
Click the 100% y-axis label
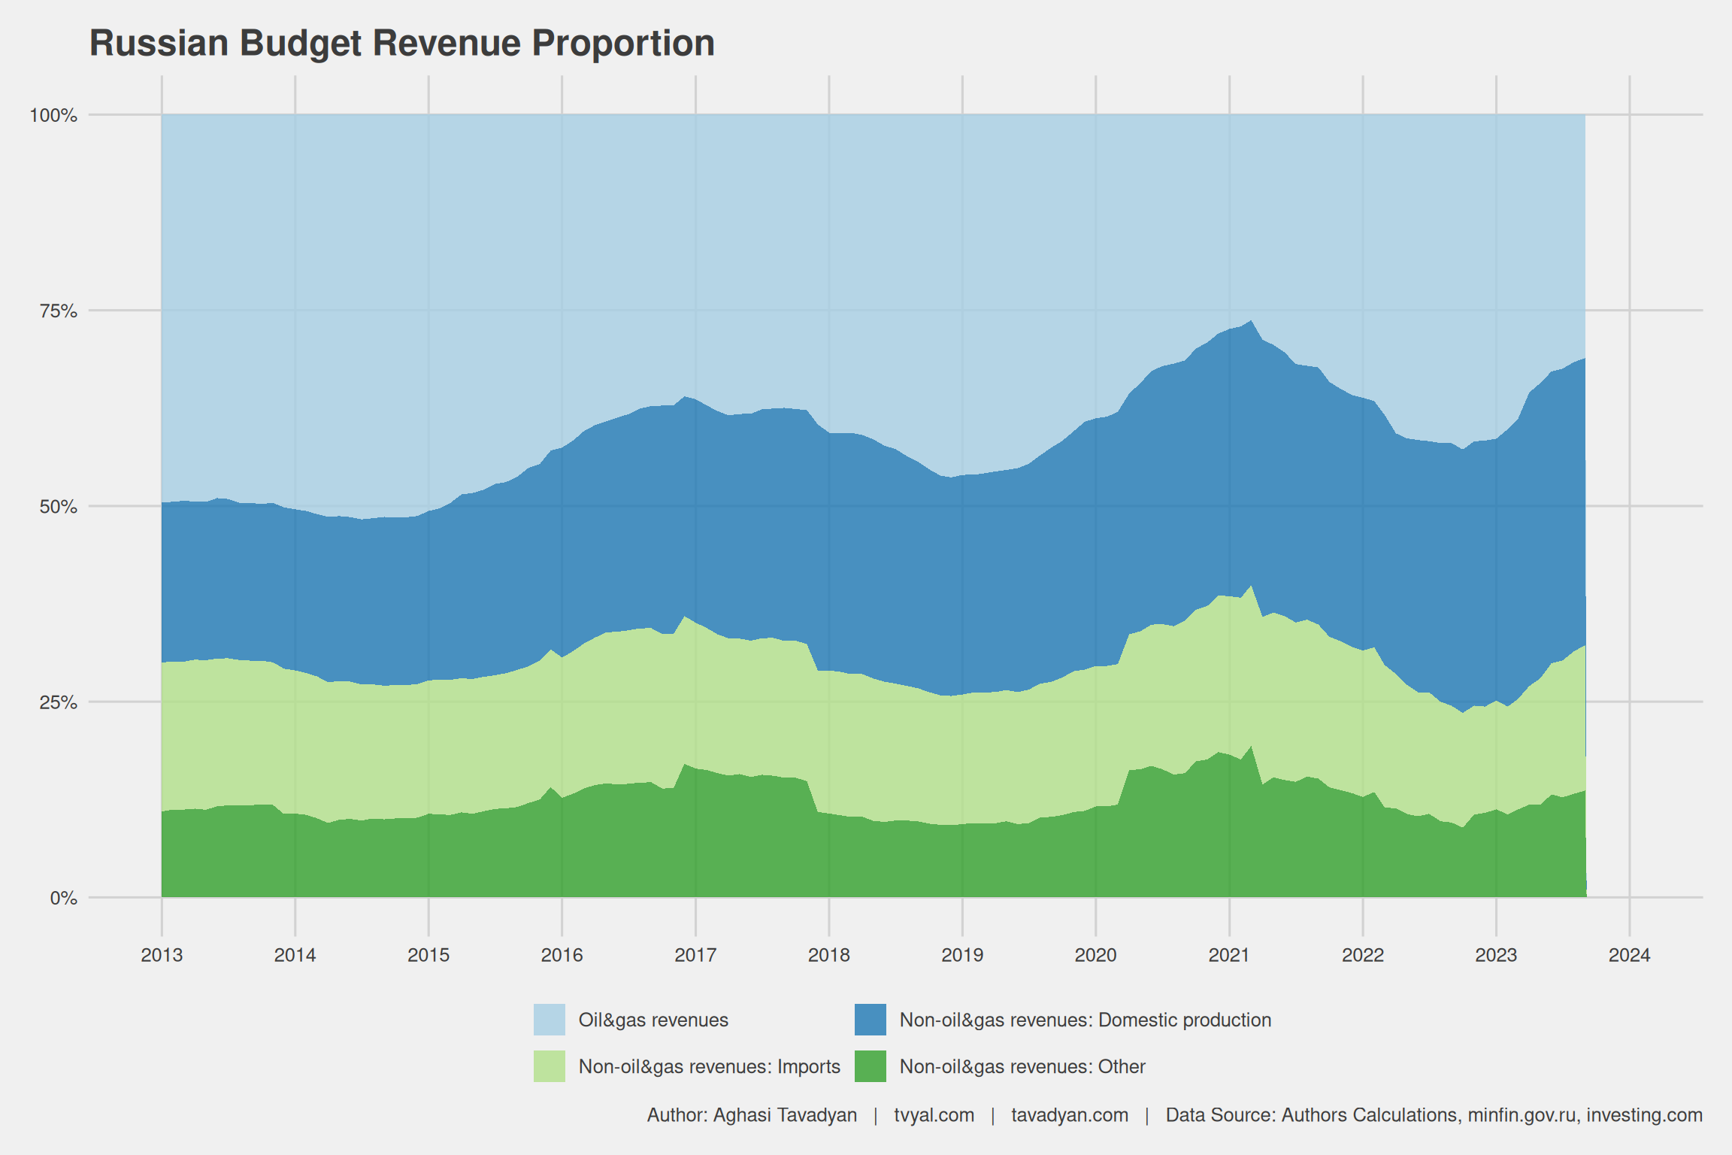click(53, 115)
